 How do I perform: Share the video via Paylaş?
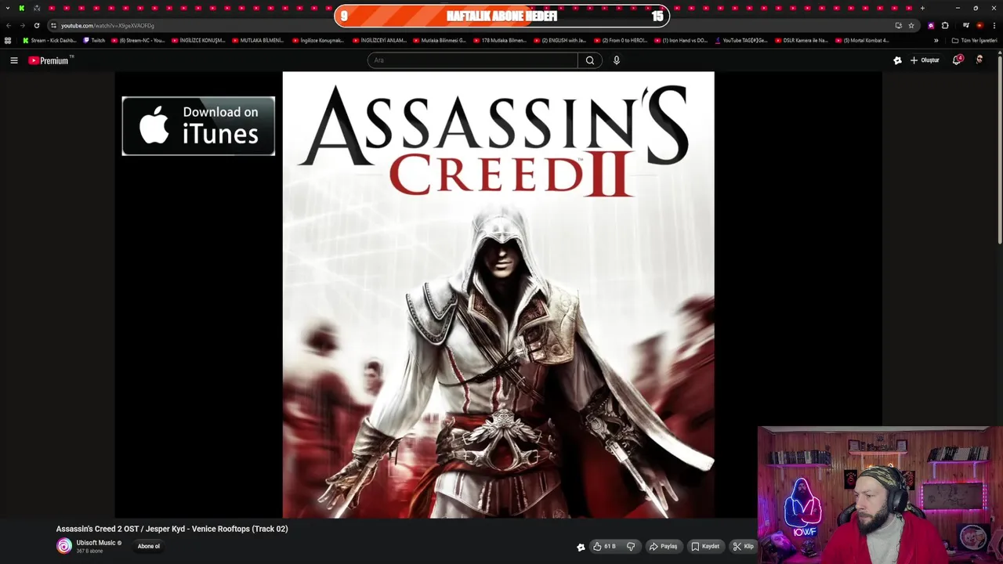pyautogui.click(x=663, y=547)
